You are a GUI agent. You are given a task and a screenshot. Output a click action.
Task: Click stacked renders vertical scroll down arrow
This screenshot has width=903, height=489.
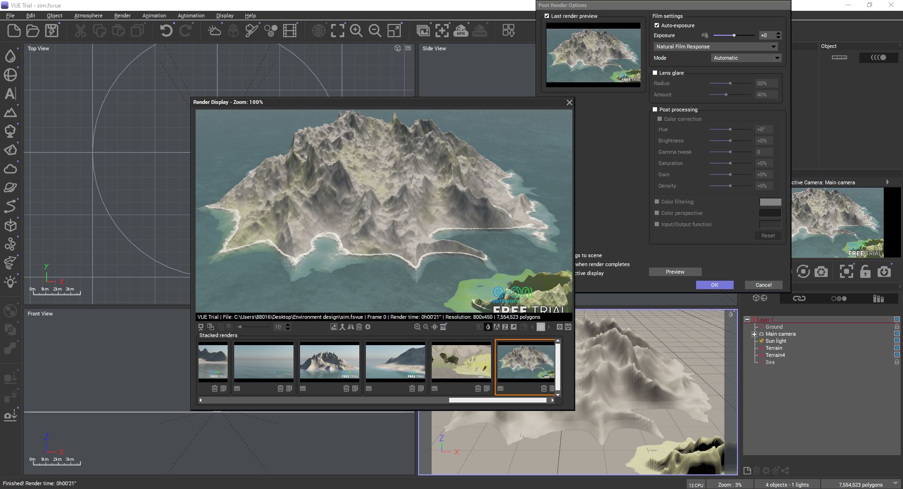coord(558,395)
